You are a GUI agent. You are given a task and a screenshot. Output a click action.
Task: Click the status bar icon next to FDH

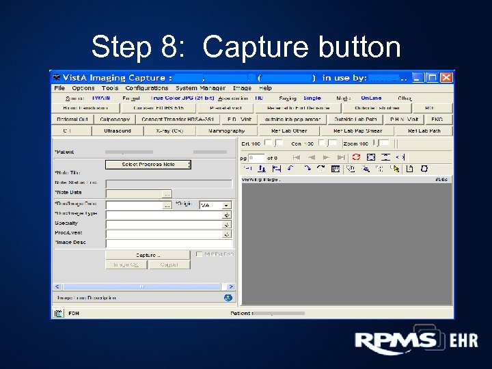pos(58,313)
